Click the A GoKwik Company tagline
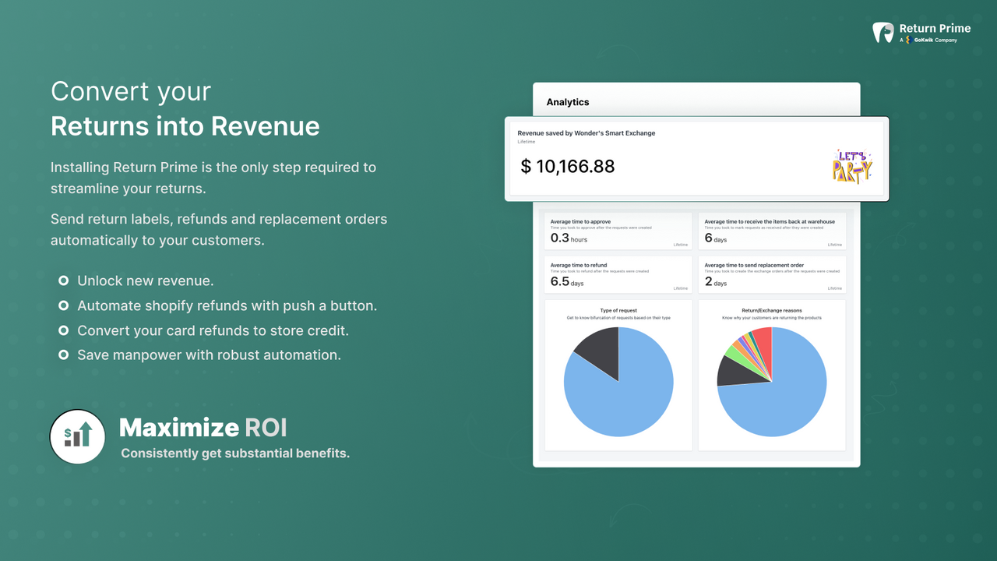This screenshot has width=997, height=561. 928,40
